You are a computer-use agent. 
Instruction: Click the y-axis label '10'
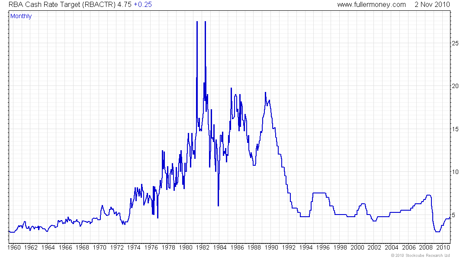[x=455, y=172]
